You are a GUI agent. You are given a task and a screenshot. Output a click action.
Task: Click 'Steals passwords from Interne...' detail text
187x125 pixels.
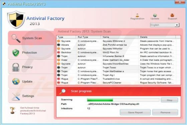point(157,41)
